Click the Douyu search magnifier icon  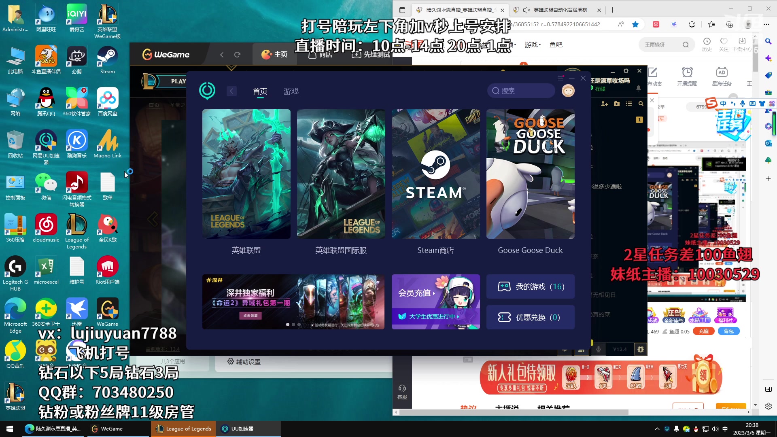point(686,45)
